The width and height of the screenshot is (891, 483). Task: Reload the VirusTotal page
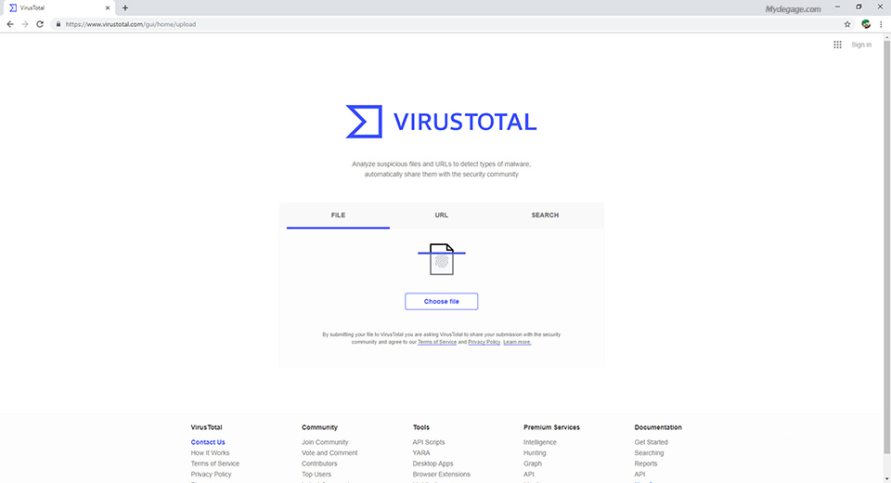click(x=40, y=24)
